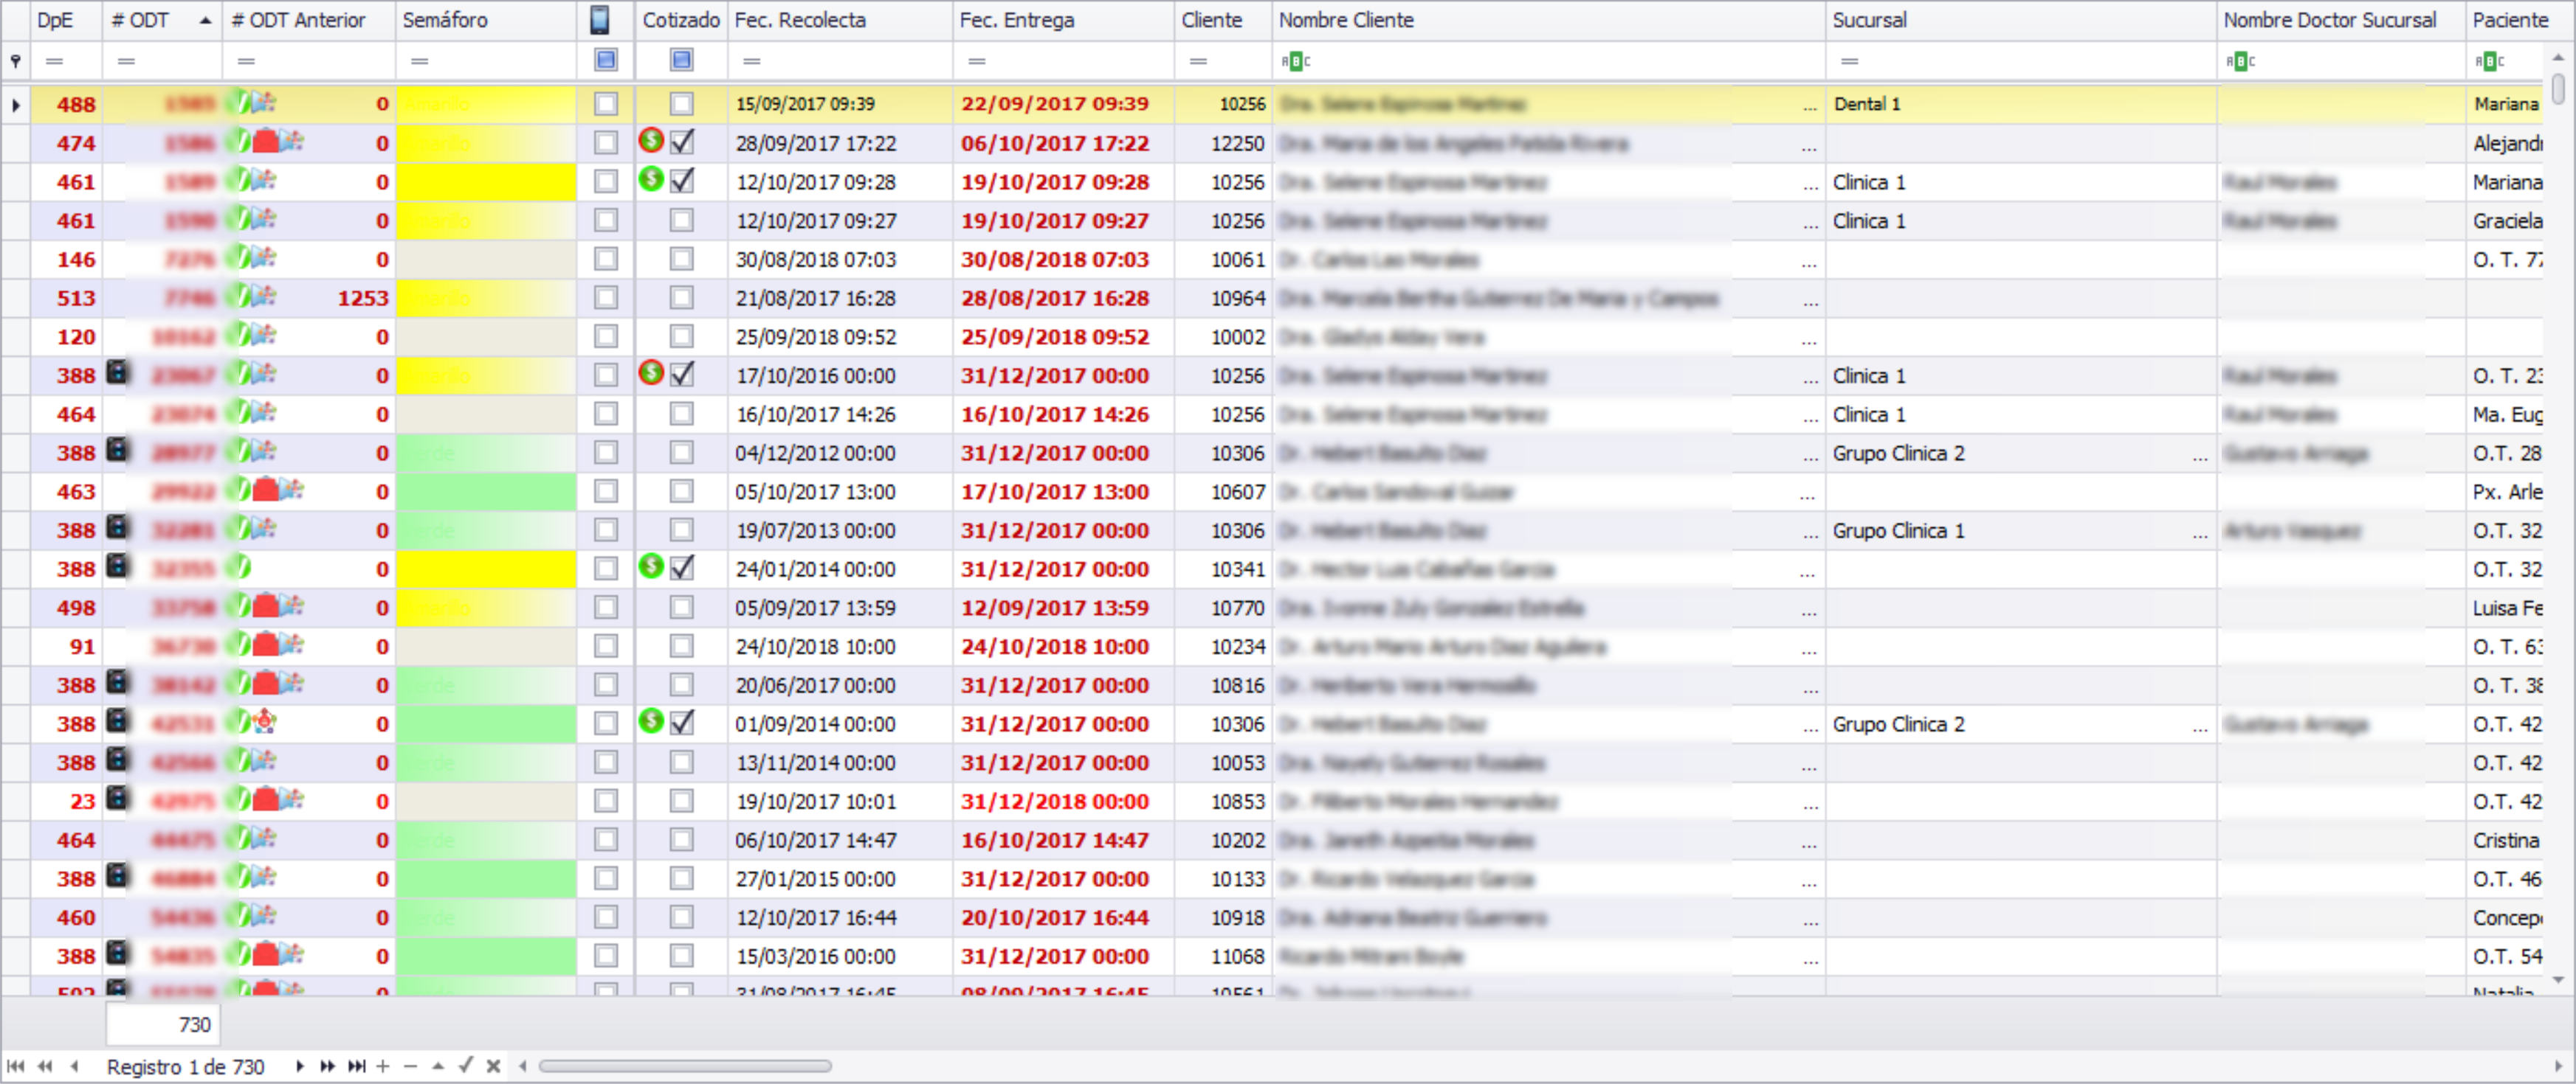Select the yellow Semáforo cell in 24/01/2014 row
This screenshot has height=1084, width=2576.
coord(486,569)
